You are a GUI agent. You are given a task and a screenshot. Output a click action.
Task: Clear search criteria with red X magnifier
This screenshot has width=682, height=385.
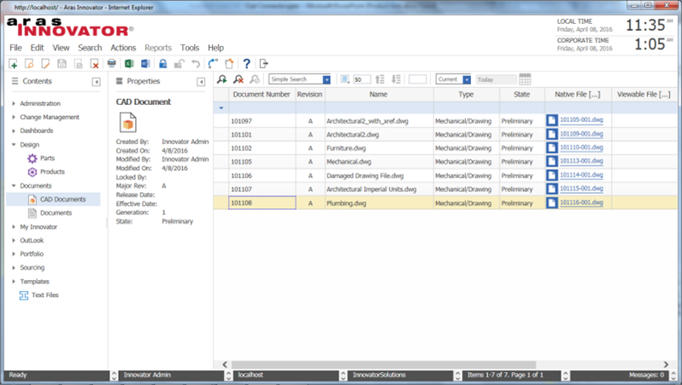click(238, 79)
